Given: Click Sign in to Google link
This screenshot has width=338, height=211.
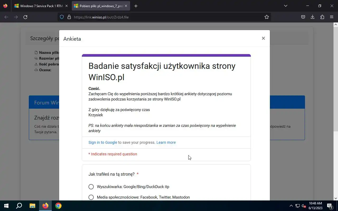Looking at the screenshot, I should [103, 142].
